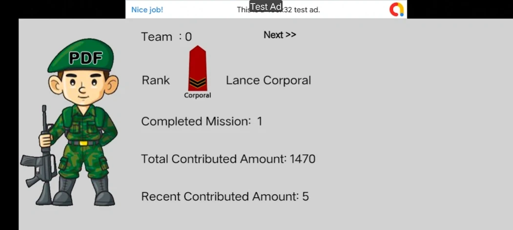The width and height of the screenshot is (513, 230).
Task: Tap the red Corporal rank insignia
Action: pos(197,68)
